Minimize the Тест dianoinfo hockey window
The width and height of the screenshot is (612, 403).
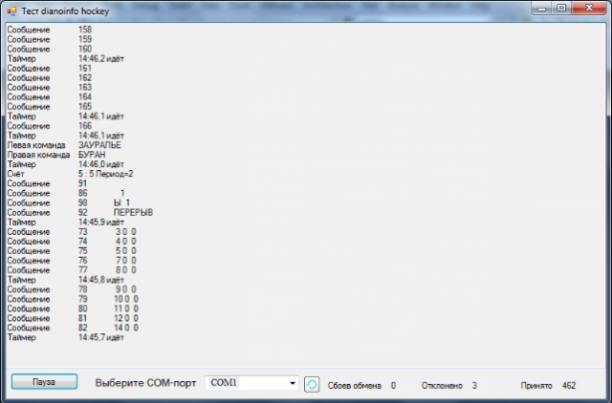542,9
